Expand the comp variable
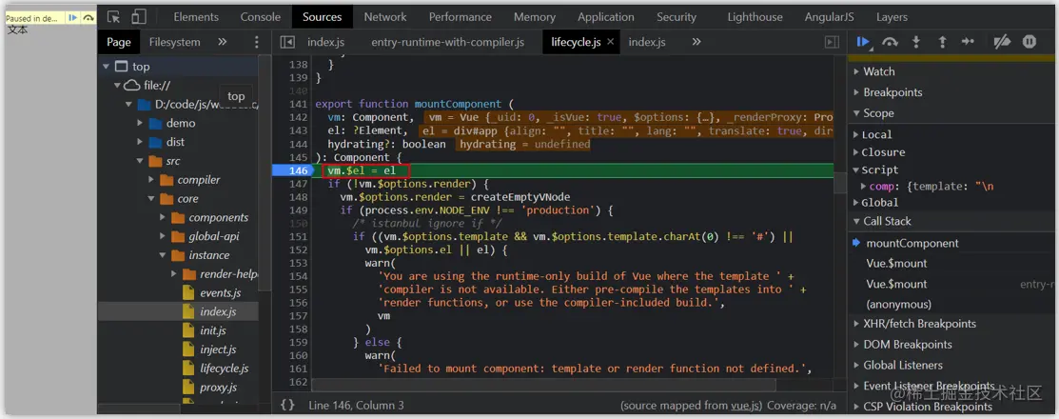This screenshot has height=419, width=1059. pos(863,186)
